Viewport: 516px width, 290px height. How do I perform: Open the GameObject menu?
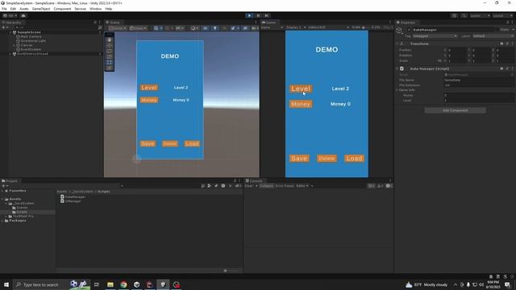pyautogui.click(x=41, y=9)
